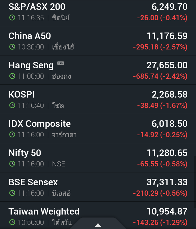Click the Hang Seng price 27,655.00
This screenshot has width=196, height=229.
[x=167, y=65]
